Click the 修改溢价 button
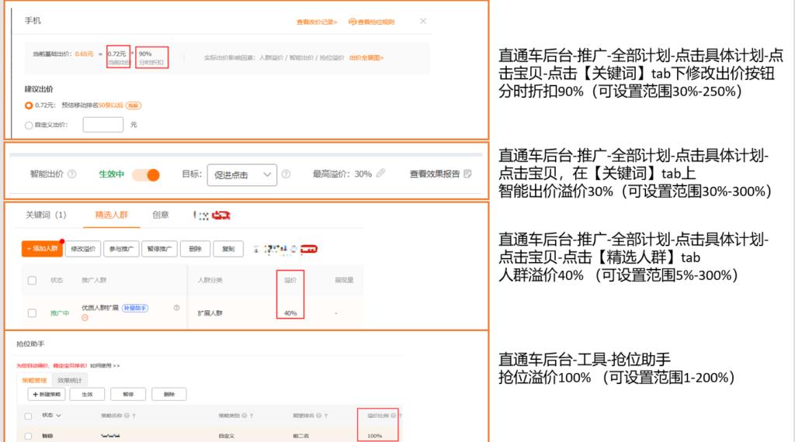Image resolution: width=795 pixels, height=442 pixels. [83, 249]
